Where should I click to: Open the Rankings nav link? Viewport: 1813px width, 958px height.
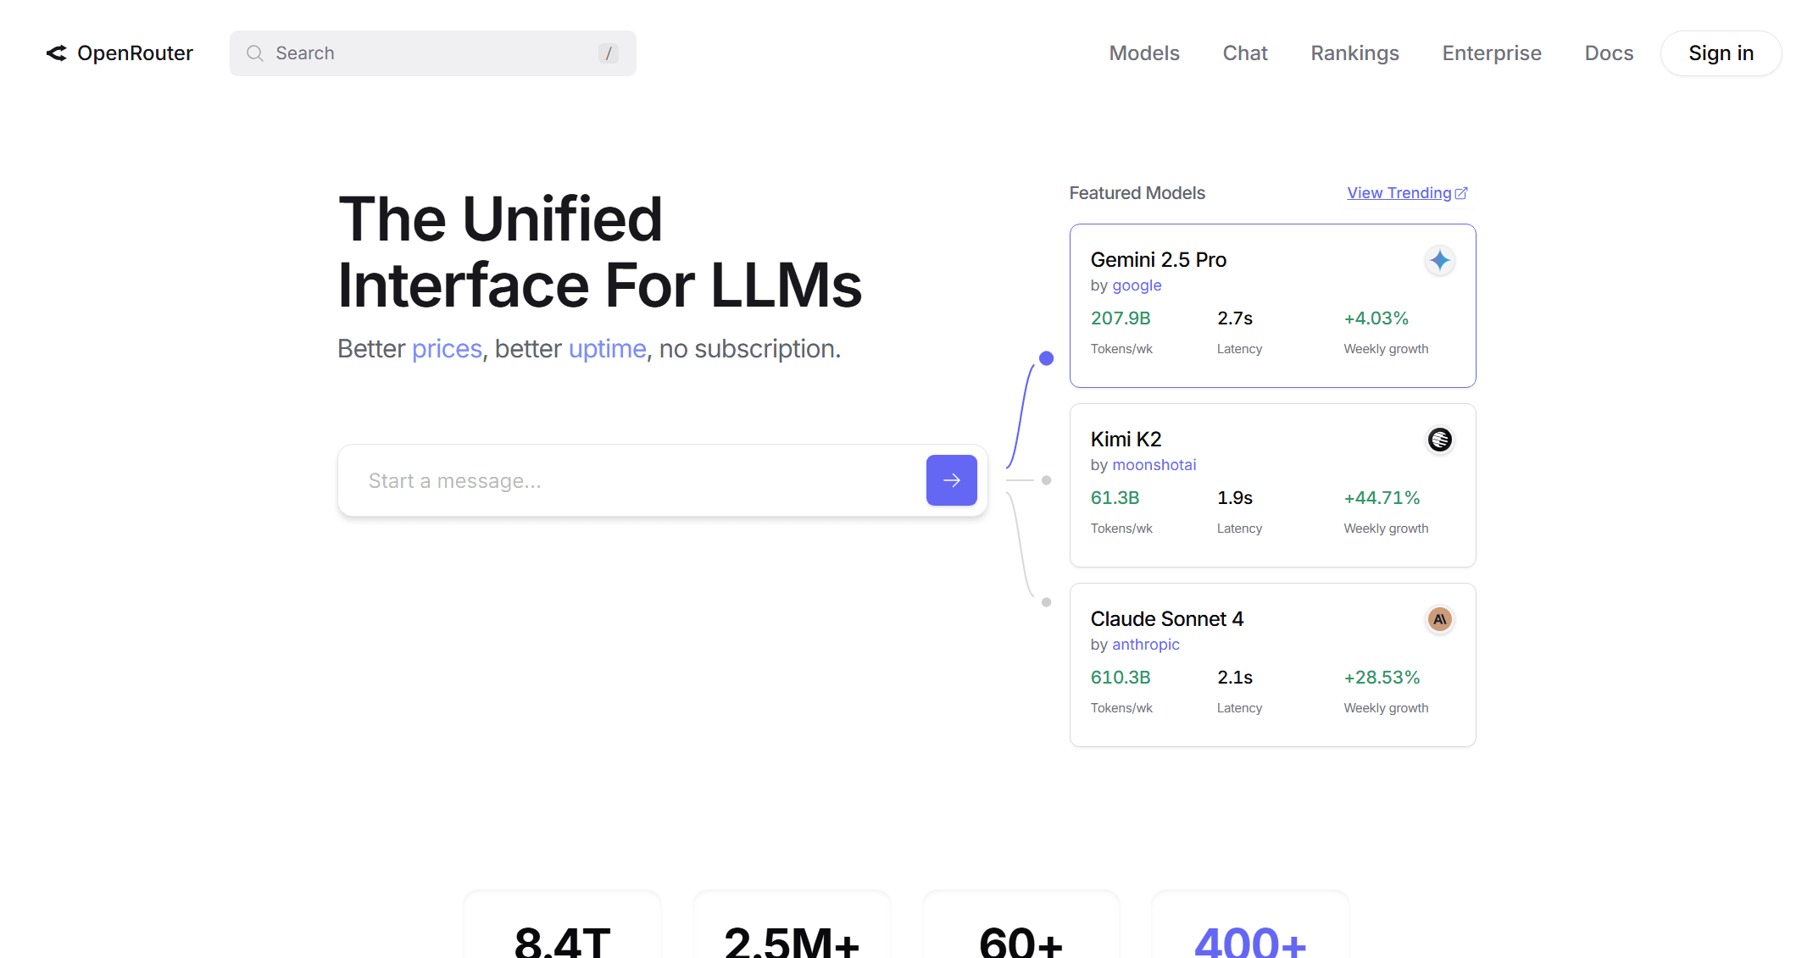click(x=1354, y=53)
